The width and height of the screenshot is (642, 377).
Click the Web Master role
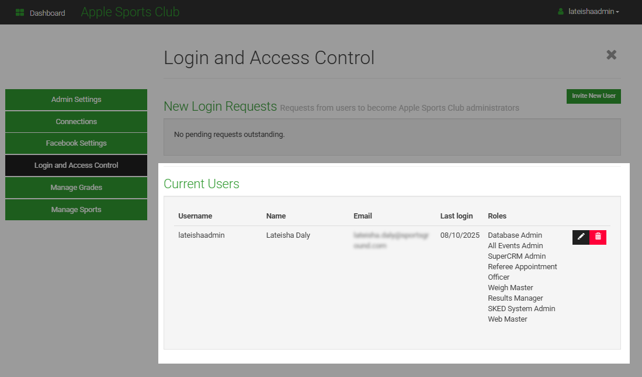(x=507, y=319)
